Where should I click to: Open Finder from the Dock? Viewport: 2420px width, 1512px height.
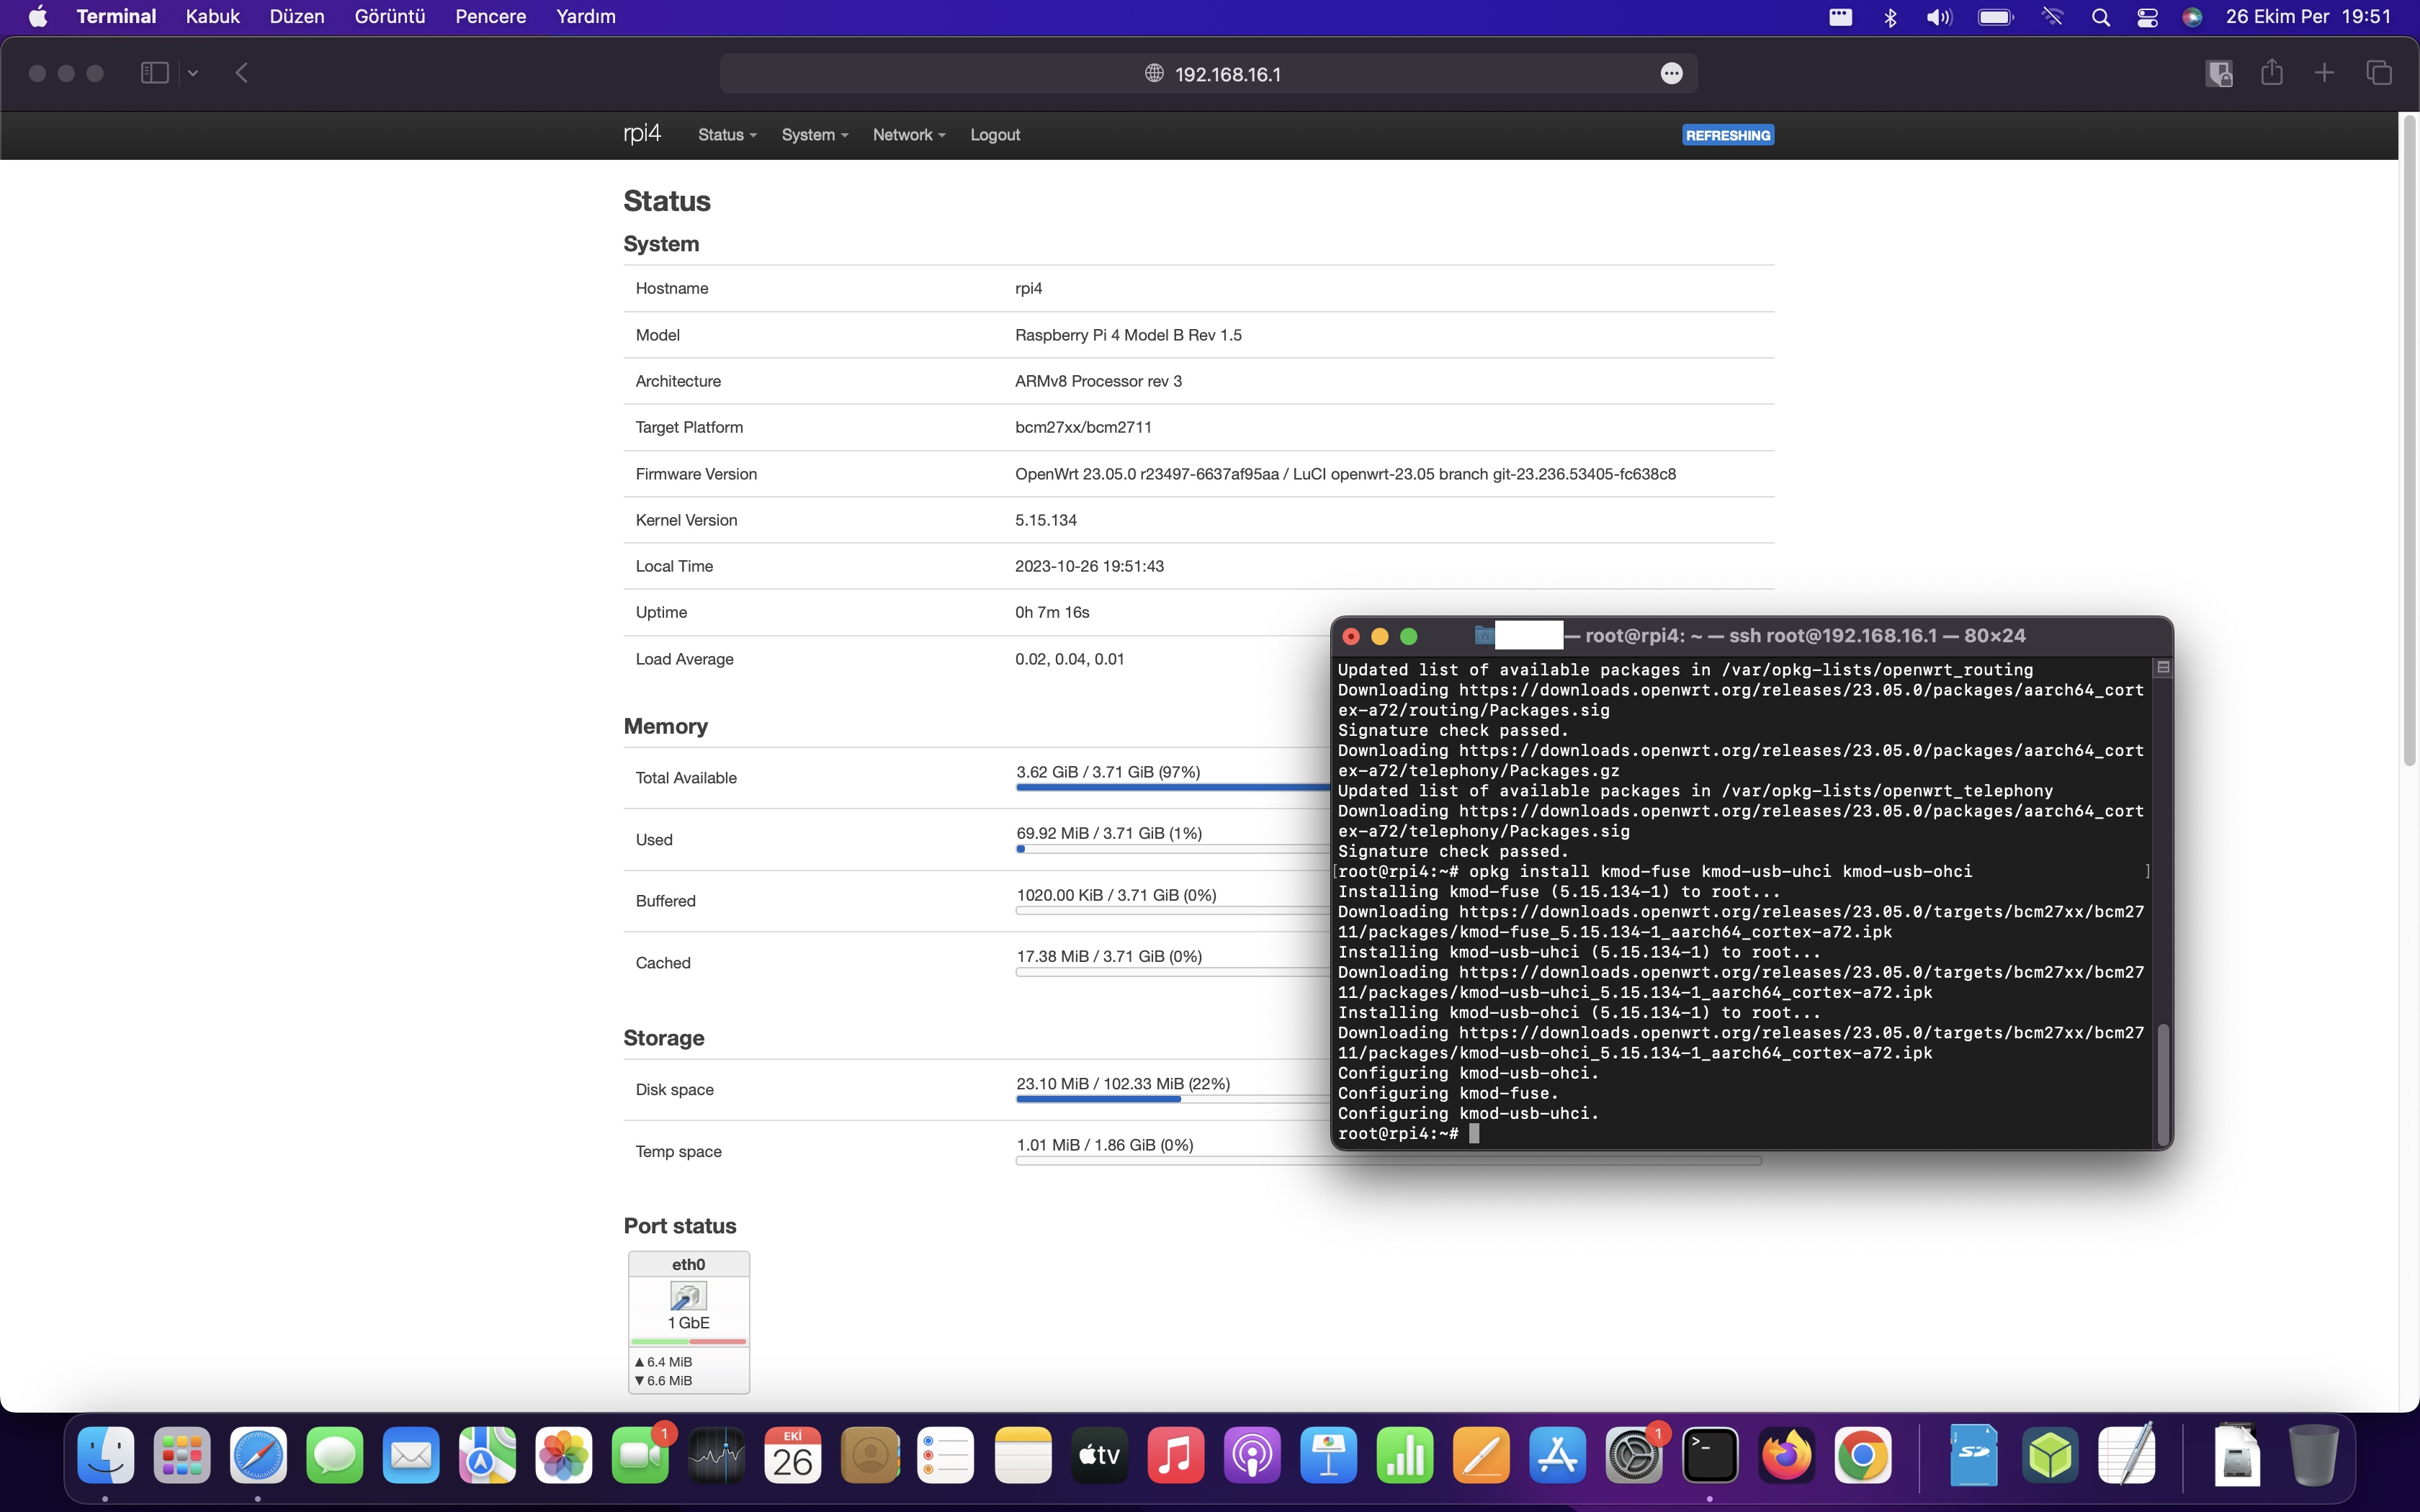105,1455
